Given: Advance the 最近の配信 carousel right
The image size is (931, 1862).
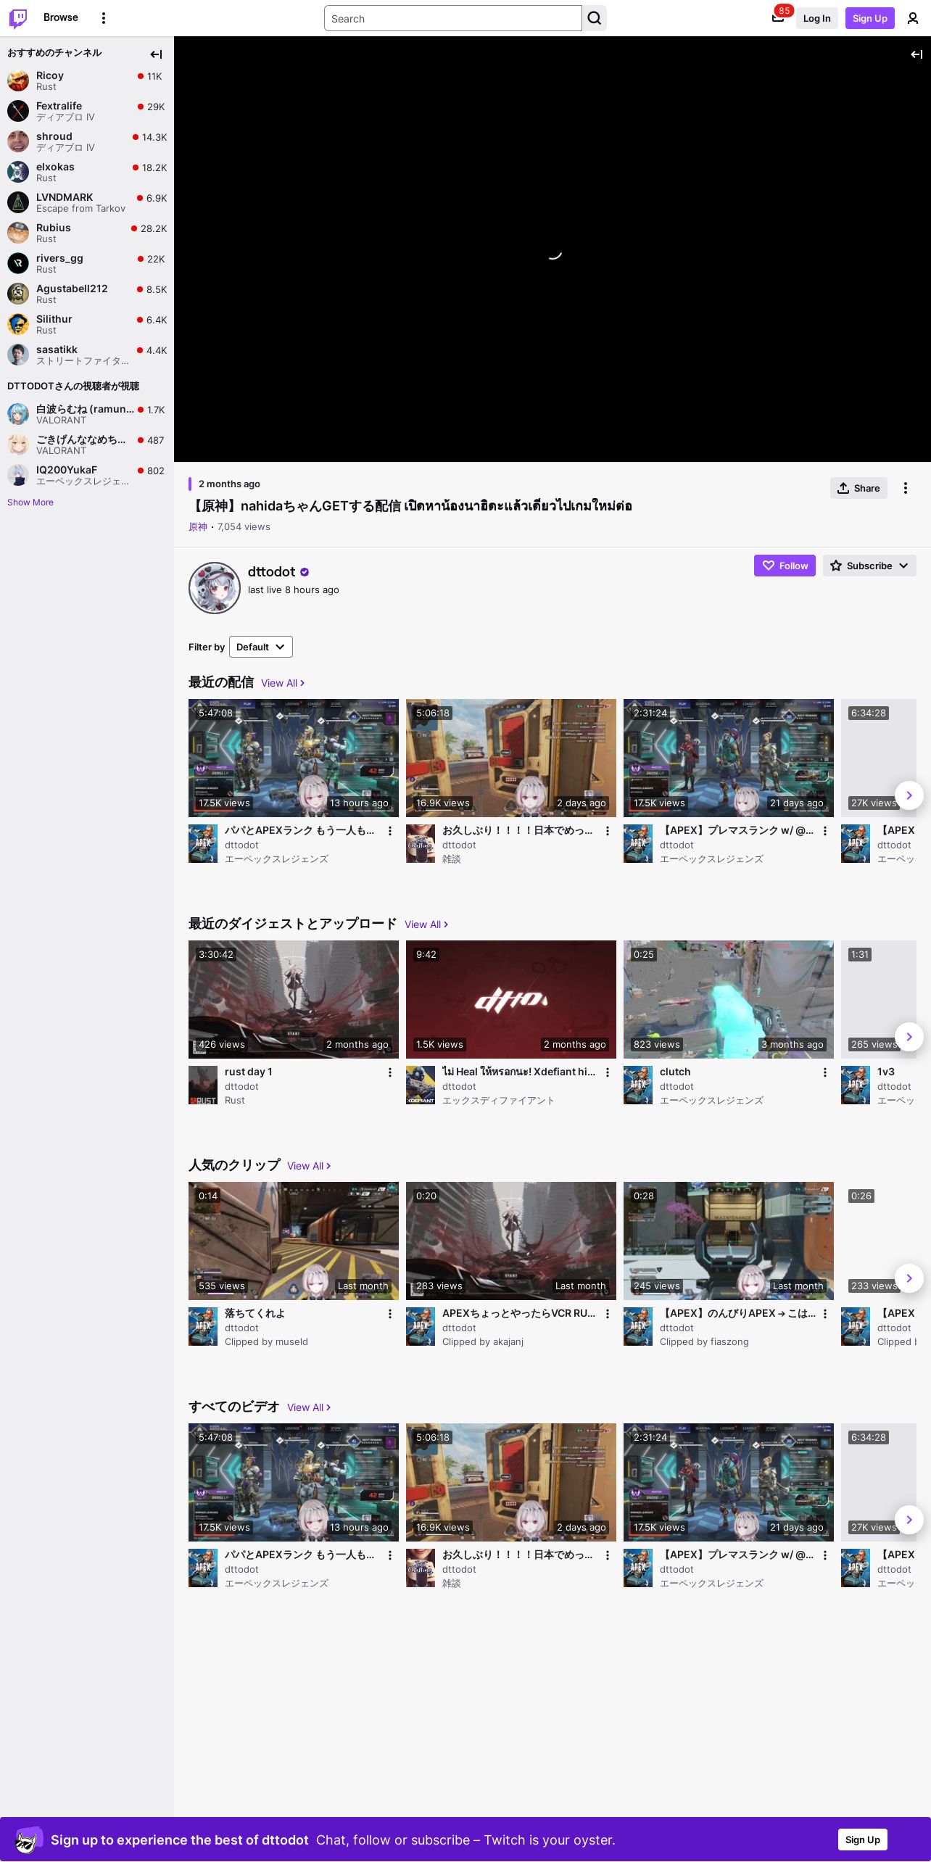Looking at the screenshot, I should click(909, 795).
